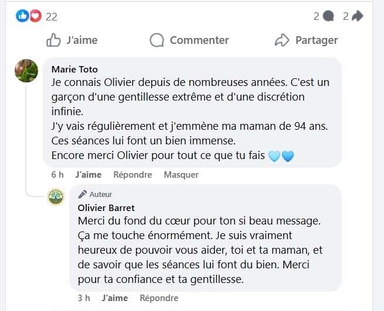Open Marie Toto's profile picture
This screenshot has height=311, width=384.
click(x=26, y=71)
